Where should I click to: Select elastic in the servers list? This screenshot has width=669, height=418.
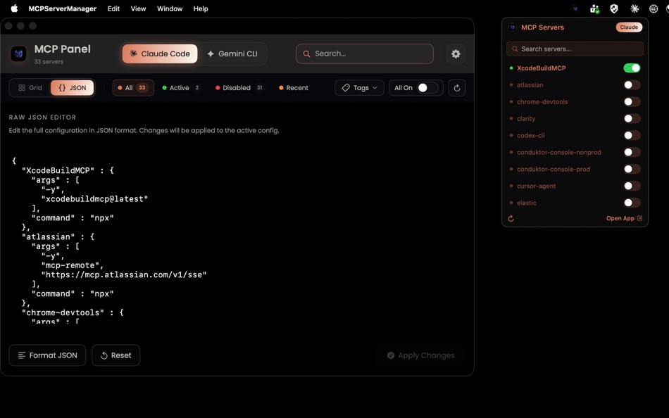(x=527, y=203)
